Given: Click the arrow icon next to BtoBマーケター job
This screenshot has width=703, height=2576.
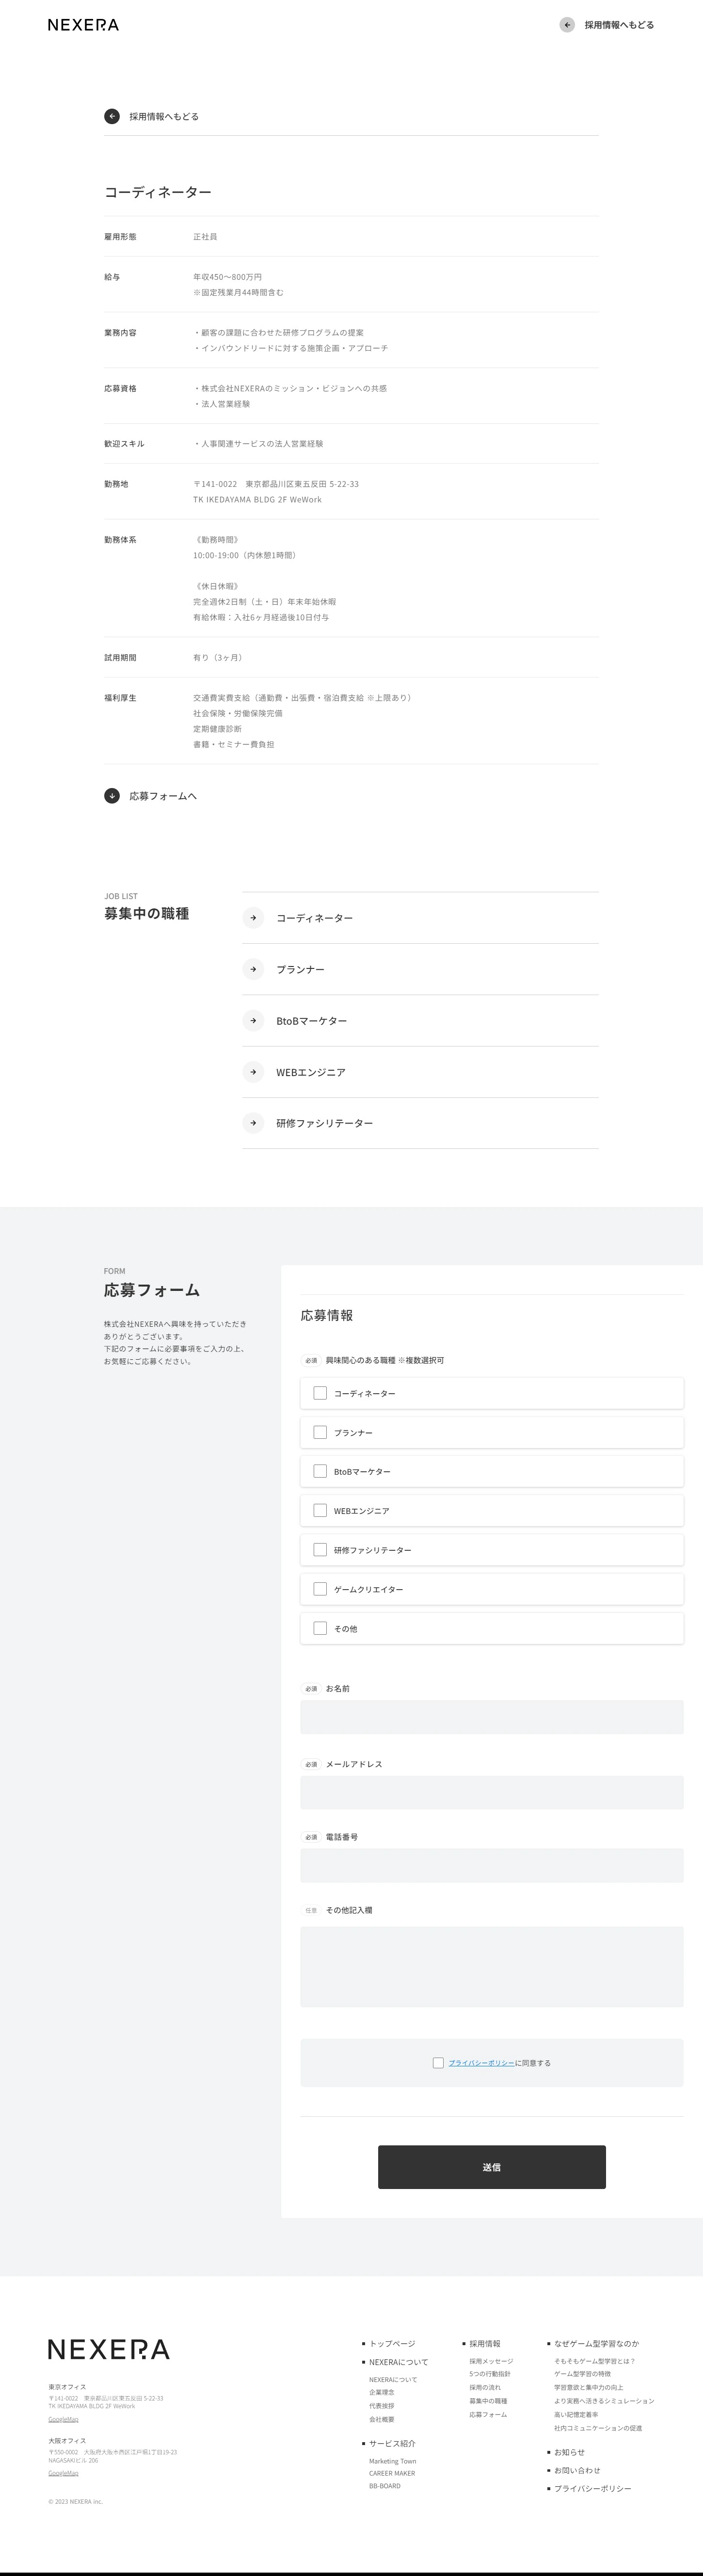Looking at the screenshot, I should coord(253,1021).
